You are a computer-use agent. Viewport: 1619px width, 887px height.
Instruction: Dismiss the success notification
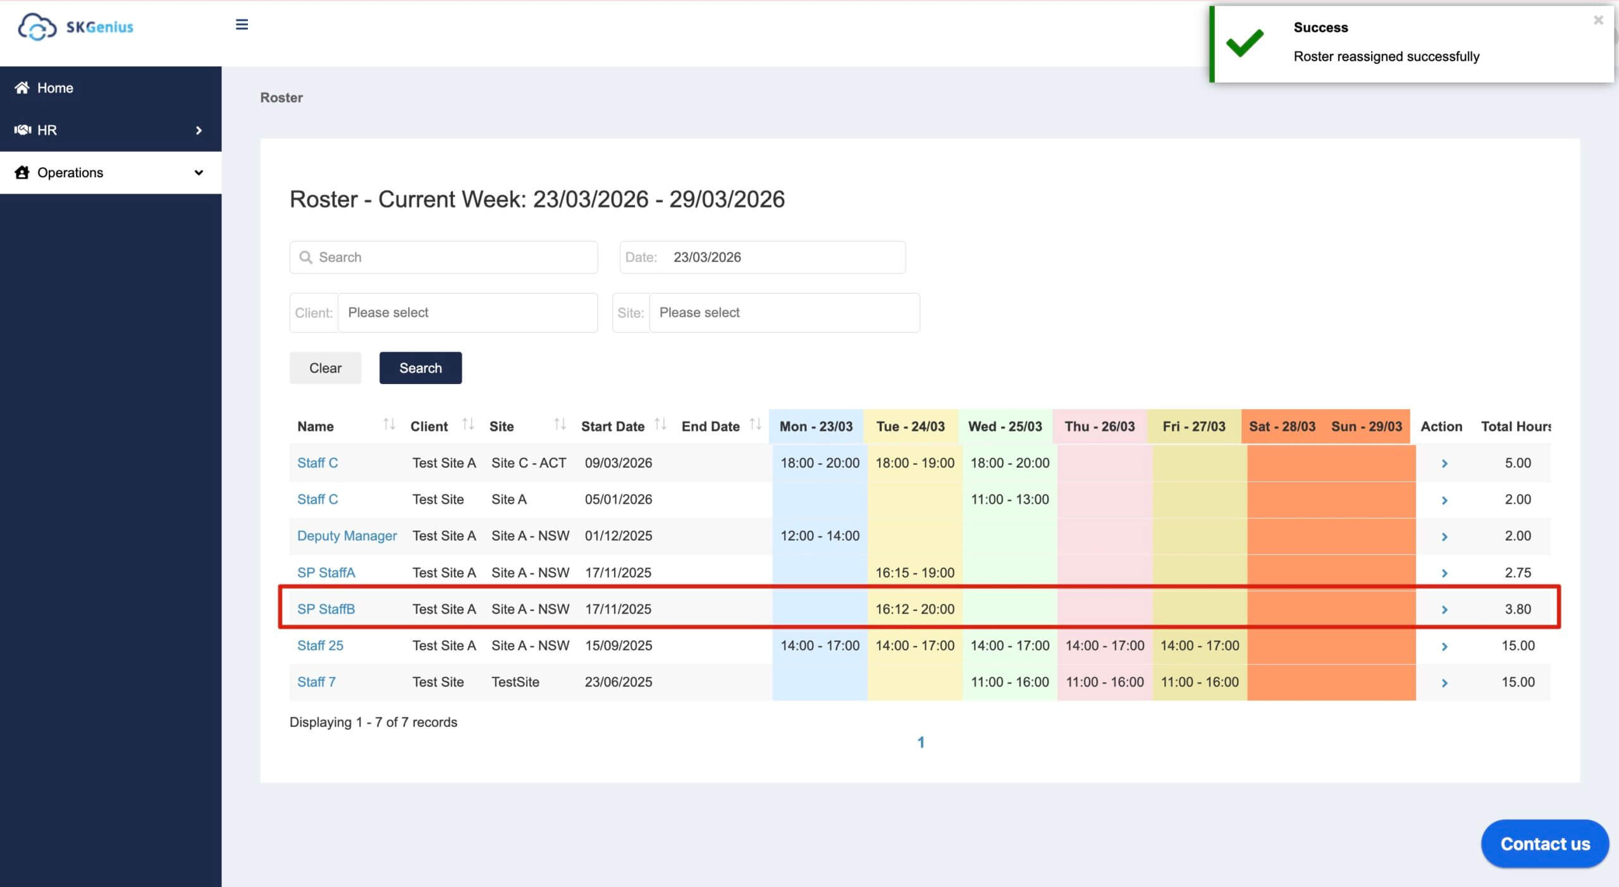[x=1598, y=20]
